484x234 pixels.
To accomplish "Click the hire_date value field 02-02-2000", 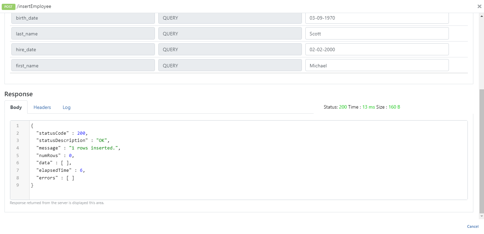I will [377, 49].
